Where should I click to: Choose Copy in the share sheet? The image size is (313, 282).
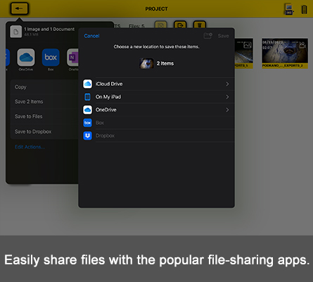click(x=44, y=87)
